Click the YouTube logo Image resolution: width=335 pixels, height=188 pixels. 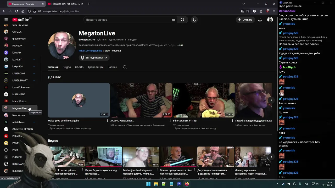(x=21, y=20)
